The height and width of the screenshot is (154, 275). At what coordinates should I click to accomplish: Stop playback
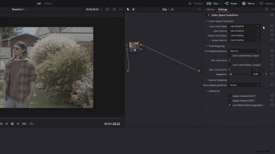[12, 124]
